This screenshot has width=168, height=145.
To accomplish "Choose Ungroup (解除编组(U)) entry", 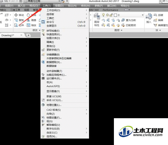I will point(65,125).
